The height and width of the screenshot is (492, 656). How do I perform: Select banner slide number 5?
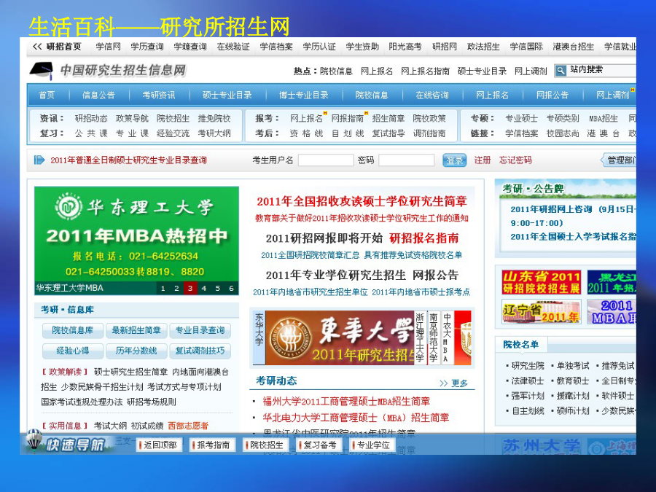(x=217, y=288)
